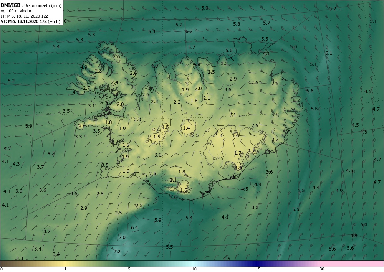The width and height of the screenshot is (384, 272).
Task: Click the 6.2 value north of Iceland
Action: pyautogui.click(x=189, y=31)
